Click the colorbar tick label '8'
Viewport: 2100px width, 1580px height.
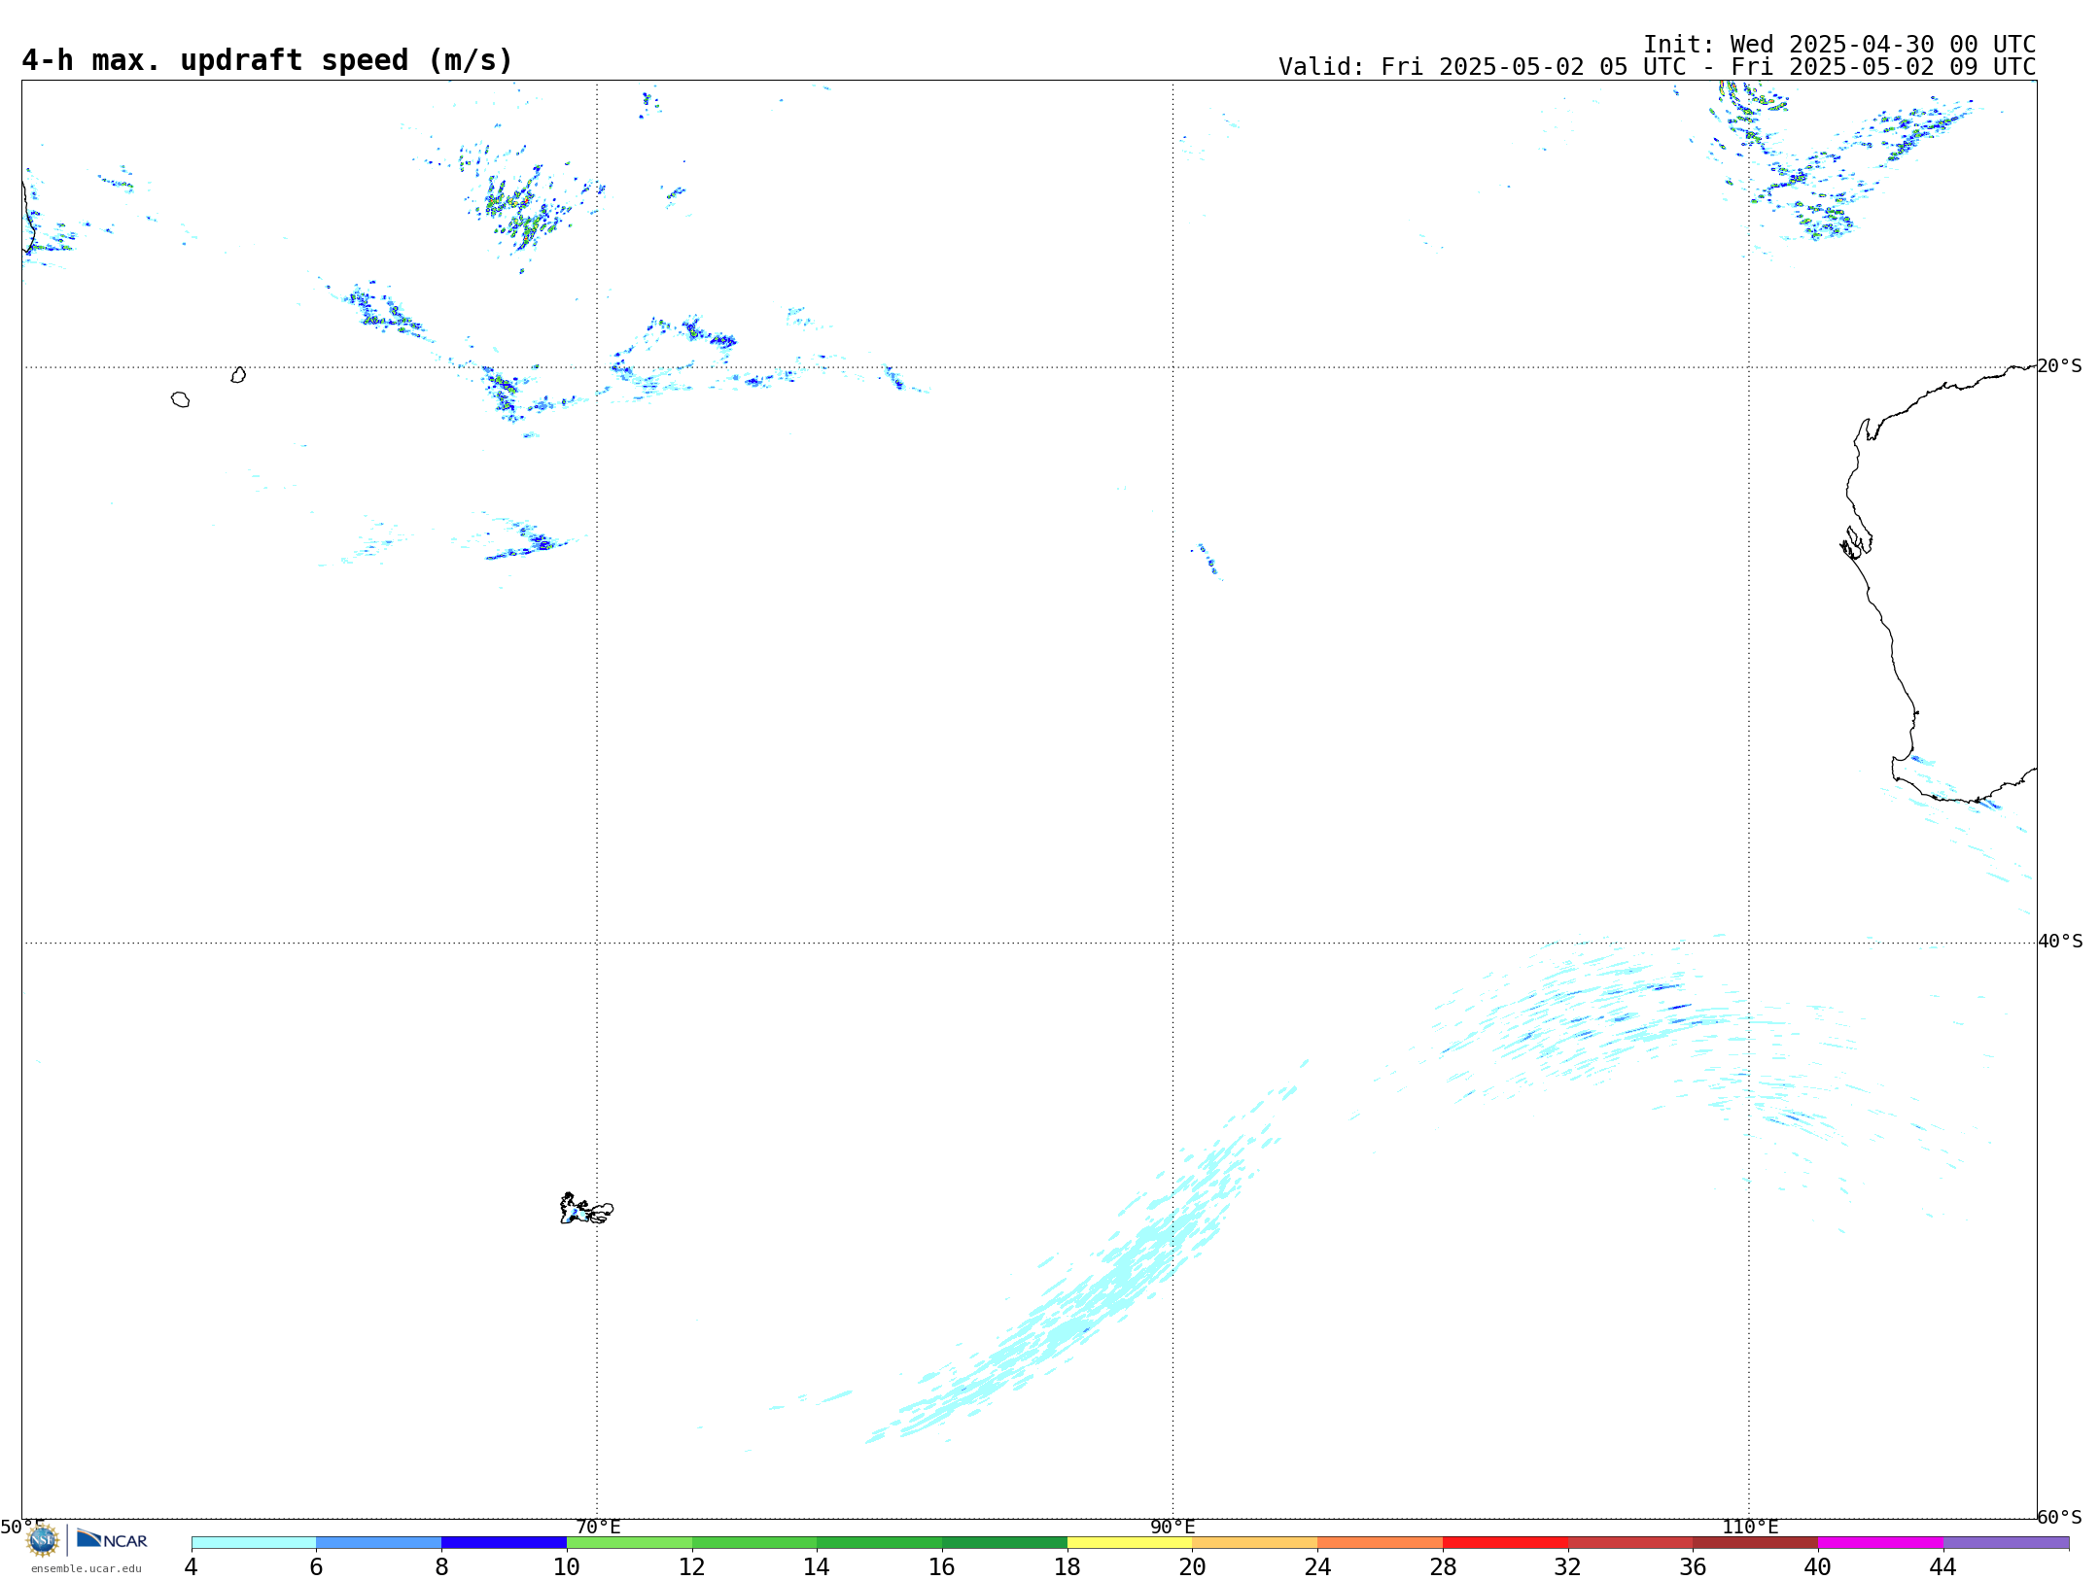point(441,1566)
